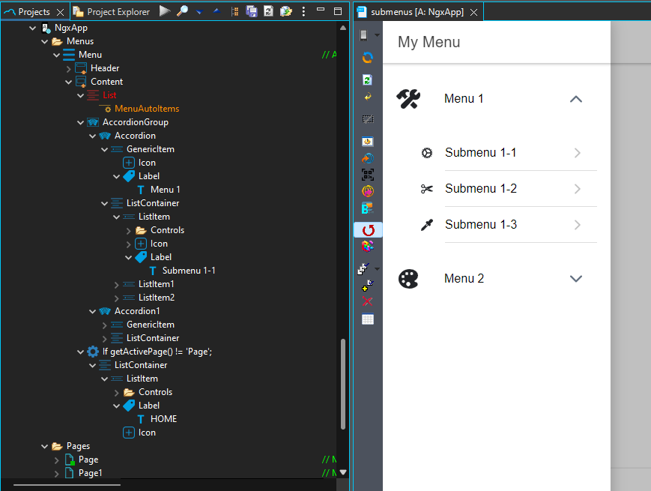Collapse Menu 1 accordion with the up chevron

coord(575,99)
